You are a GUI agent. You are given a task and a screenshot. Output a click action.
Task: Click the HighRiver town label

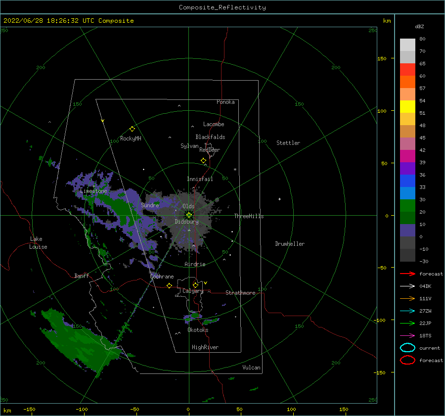(205, 347)
